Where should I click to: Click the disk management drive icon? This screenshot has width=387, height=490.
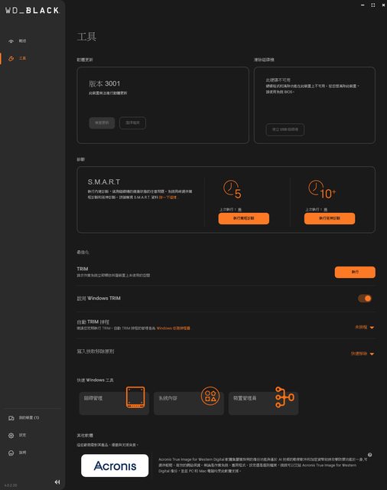click(135, 397)
